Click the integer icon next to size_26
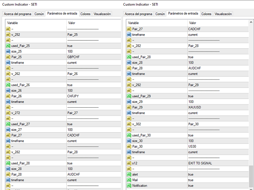The image size is (254, 190). pyautogui.click(x=8, y=91)
